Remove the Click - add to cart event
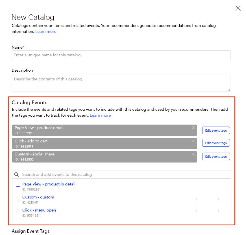Image resolution: width=246 pixels, height=235 pixels. (x=193, y=141)
